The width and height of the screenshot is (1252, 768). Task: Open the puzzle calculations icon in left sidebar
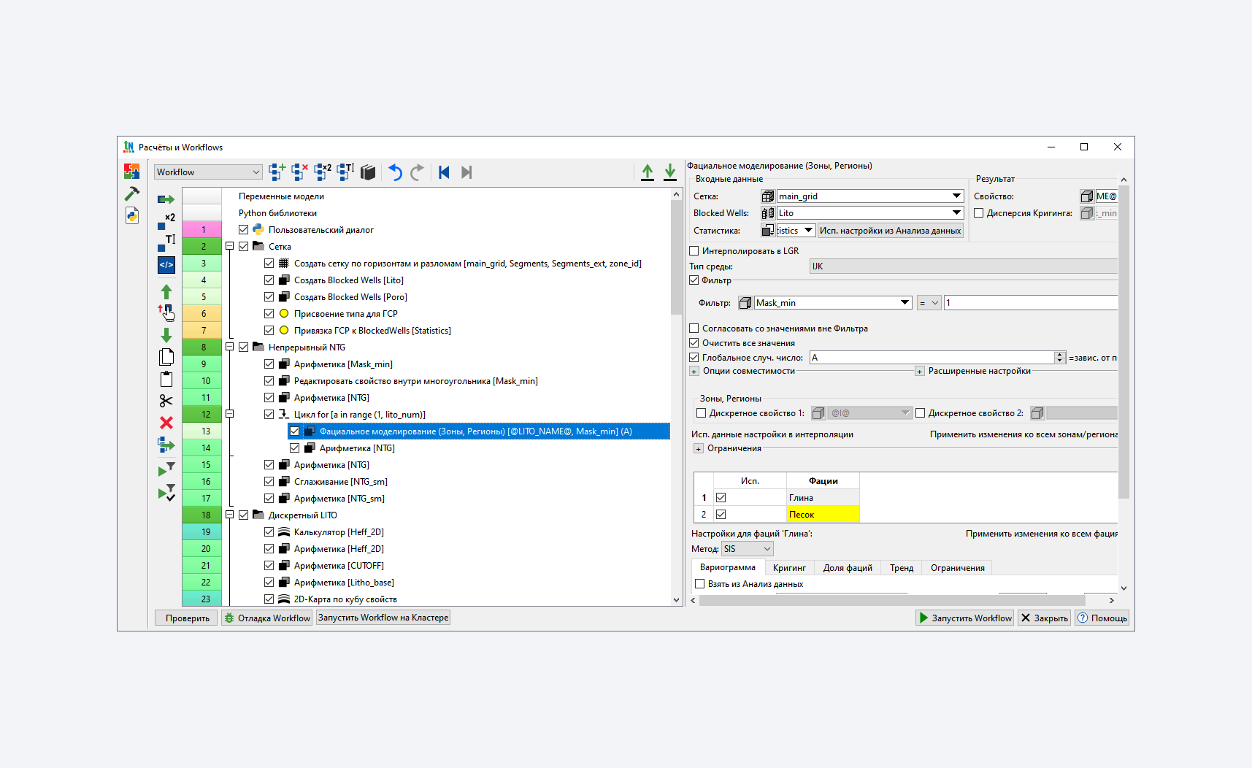[x=132, y=171]
